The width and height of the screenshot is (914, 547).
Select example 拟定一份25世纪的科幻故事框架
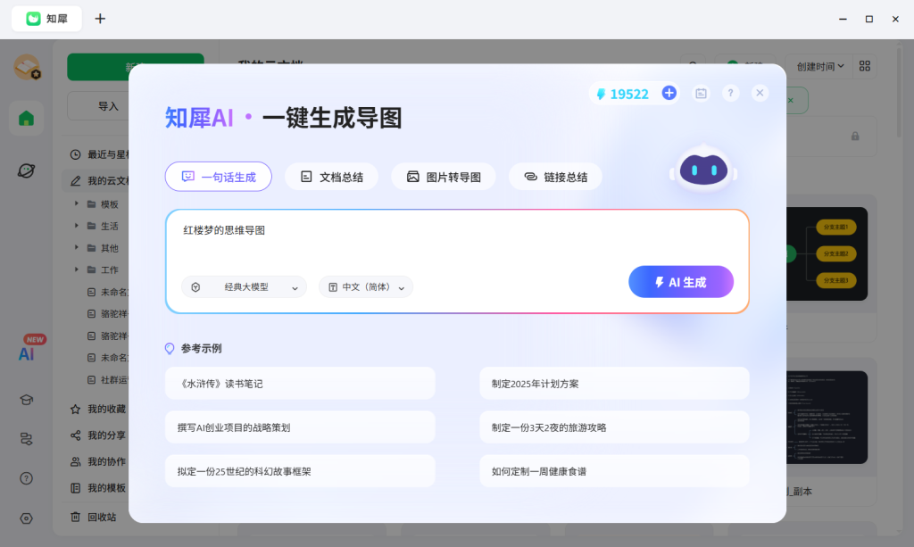tap(300, 470)
